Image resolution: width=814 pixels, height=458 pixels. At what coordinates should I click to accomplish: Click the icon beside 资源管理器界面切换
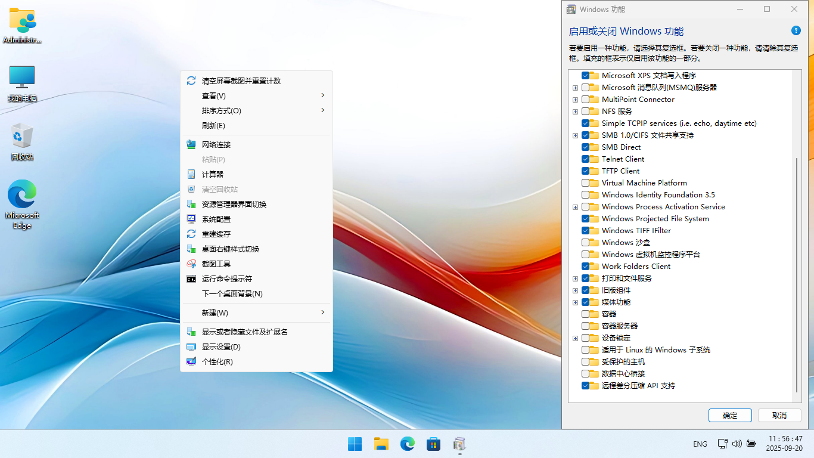click(191, 204)
